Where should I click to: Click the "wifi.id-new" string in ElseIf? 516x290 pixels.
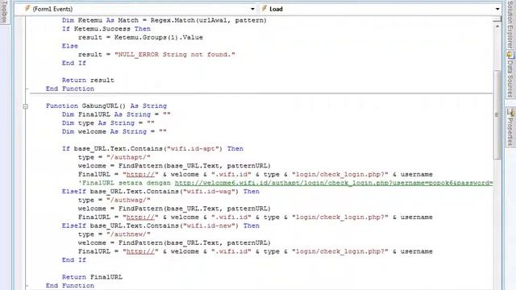210,226
